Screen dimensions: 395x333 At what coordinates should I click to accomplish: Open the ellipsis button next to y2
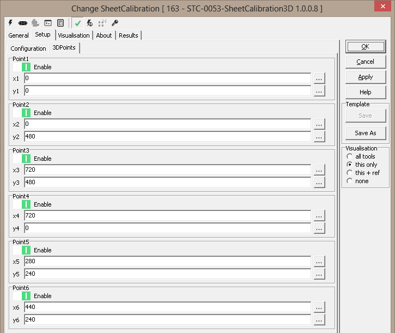click(x=319, y=136)
